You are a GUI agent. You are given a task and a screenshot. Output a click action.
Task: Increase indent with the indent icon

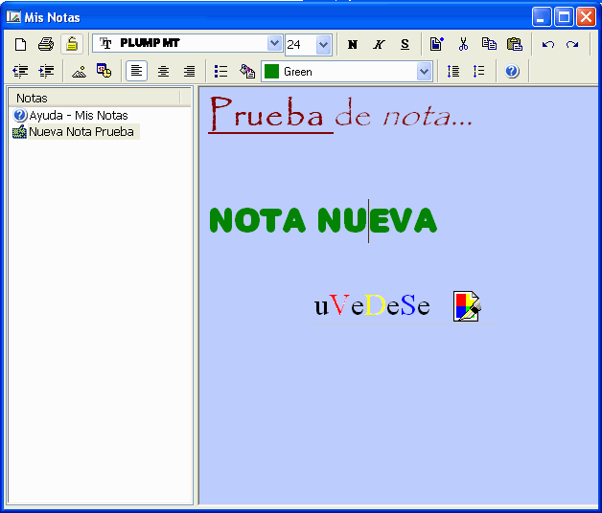(x=46, y=71)
